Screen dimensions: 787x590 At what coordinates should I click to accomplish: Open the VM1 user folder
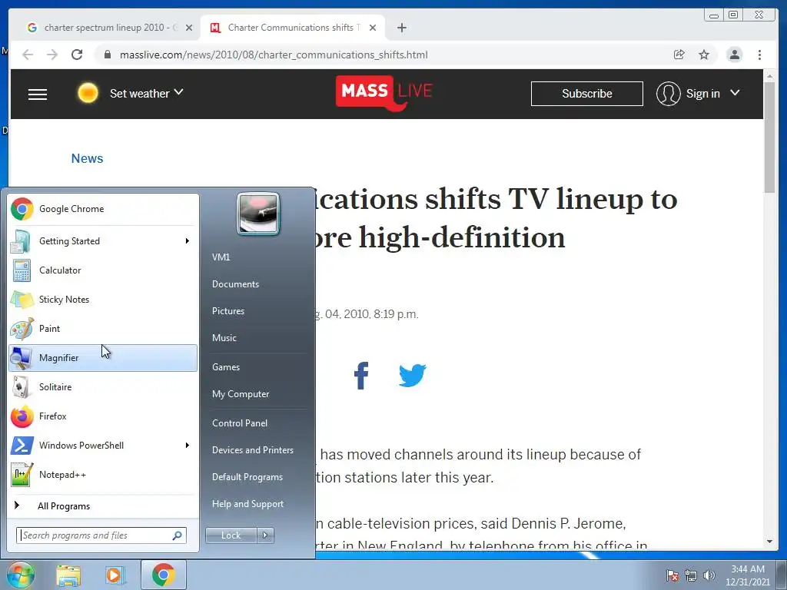coord(221,257)
